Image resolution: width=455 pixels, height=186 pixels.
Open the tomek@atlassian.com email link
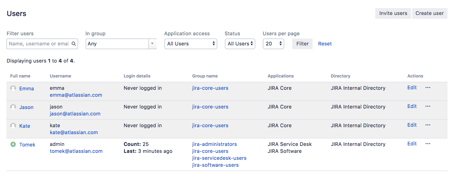pos(76,151)
